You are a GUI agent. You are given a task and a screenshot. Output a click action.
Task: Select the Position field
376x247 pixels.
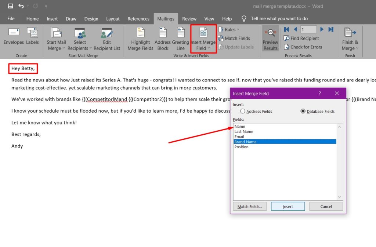click(285, 147)
